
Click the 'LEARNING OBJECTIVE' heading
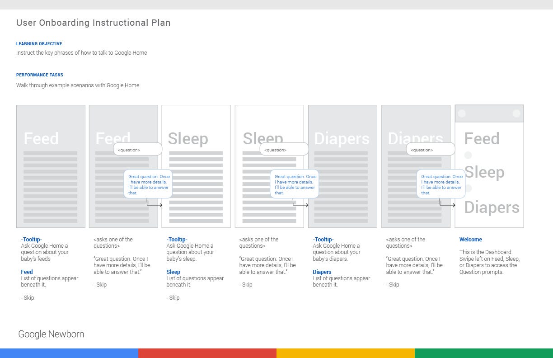39,44
